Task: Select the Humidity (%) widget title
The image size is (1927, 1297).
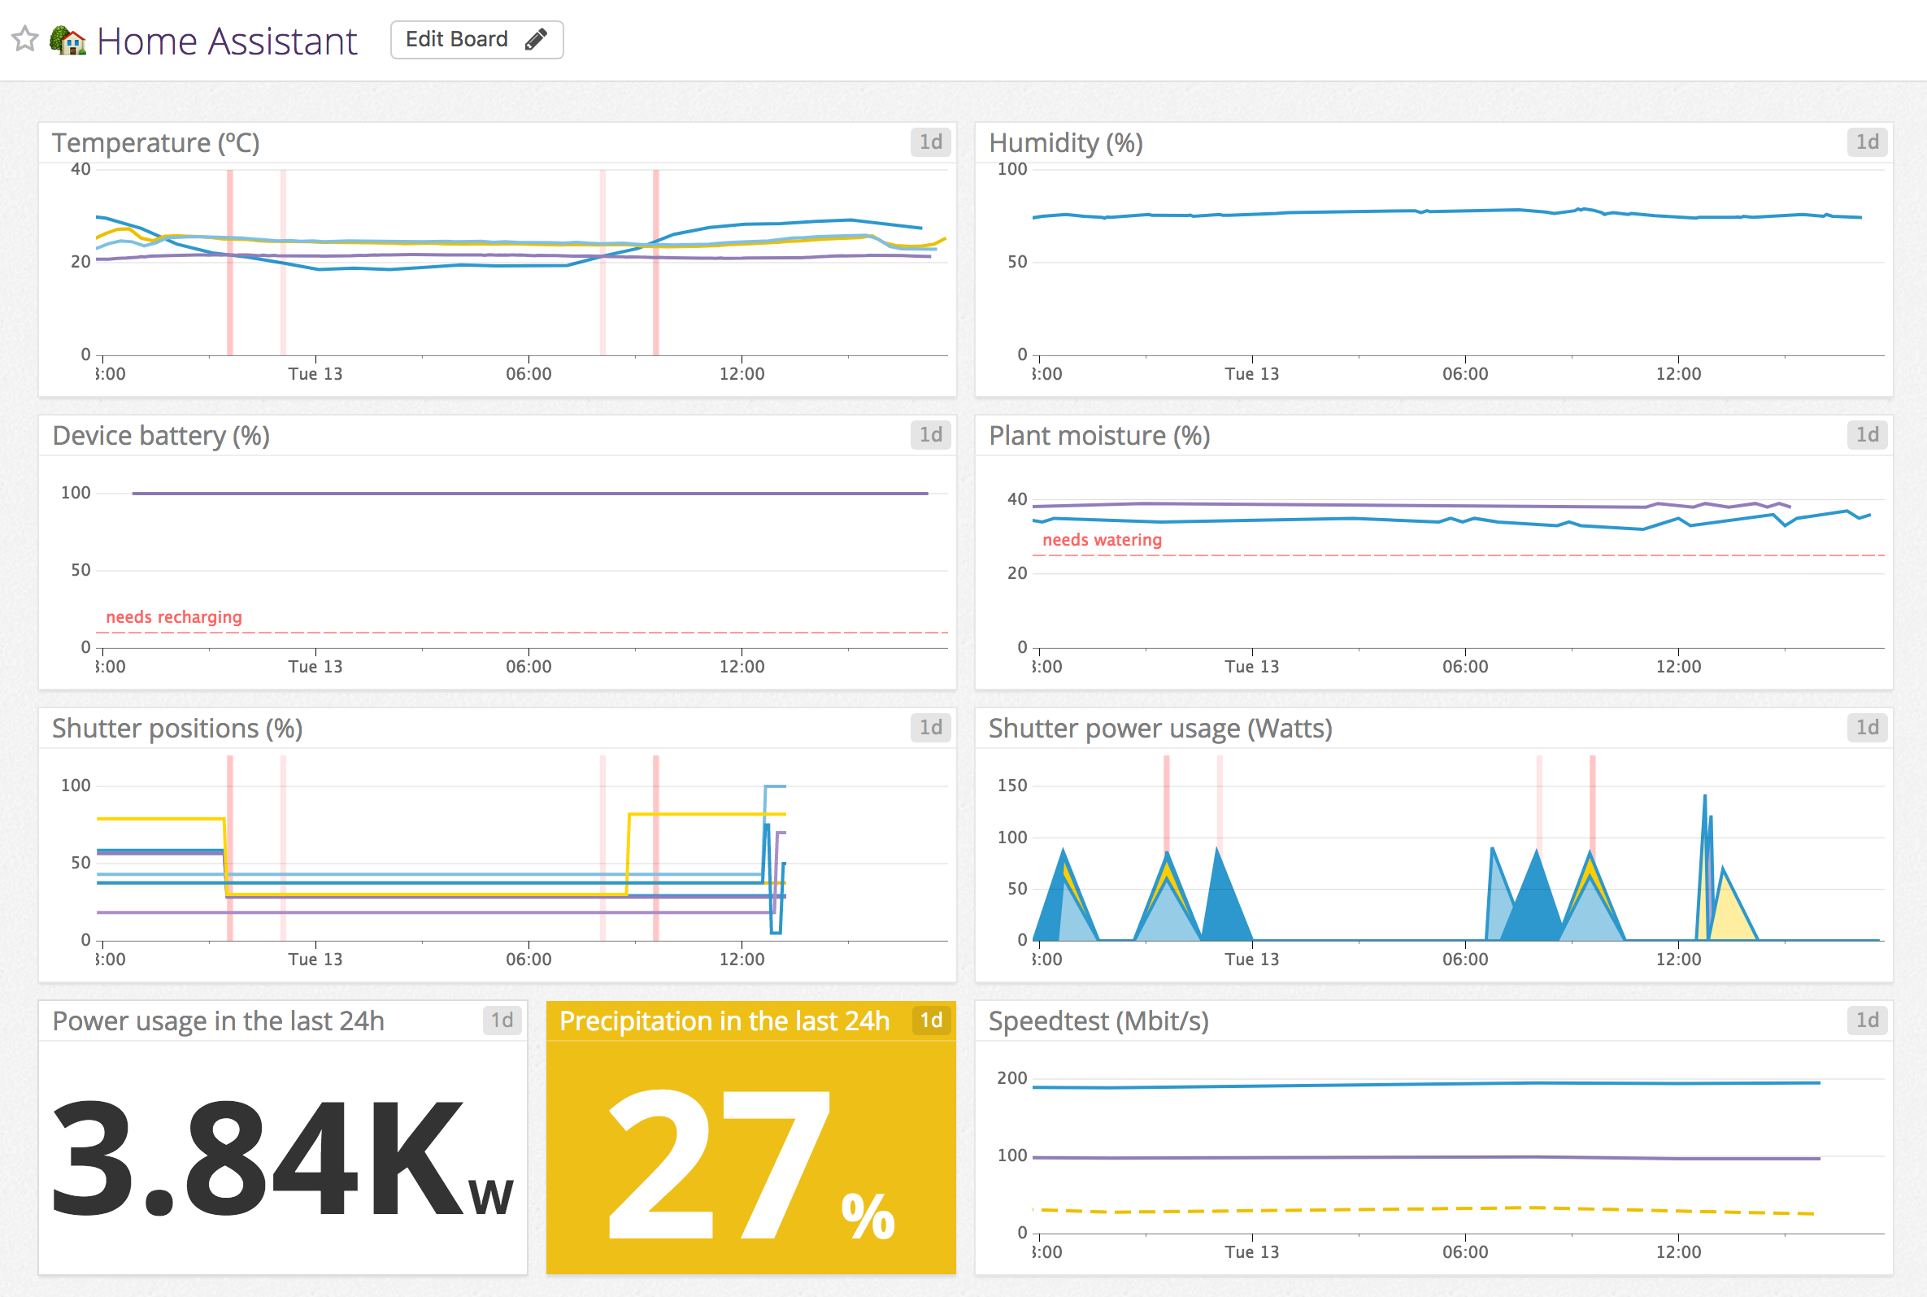Action: tap(1066, 141)
